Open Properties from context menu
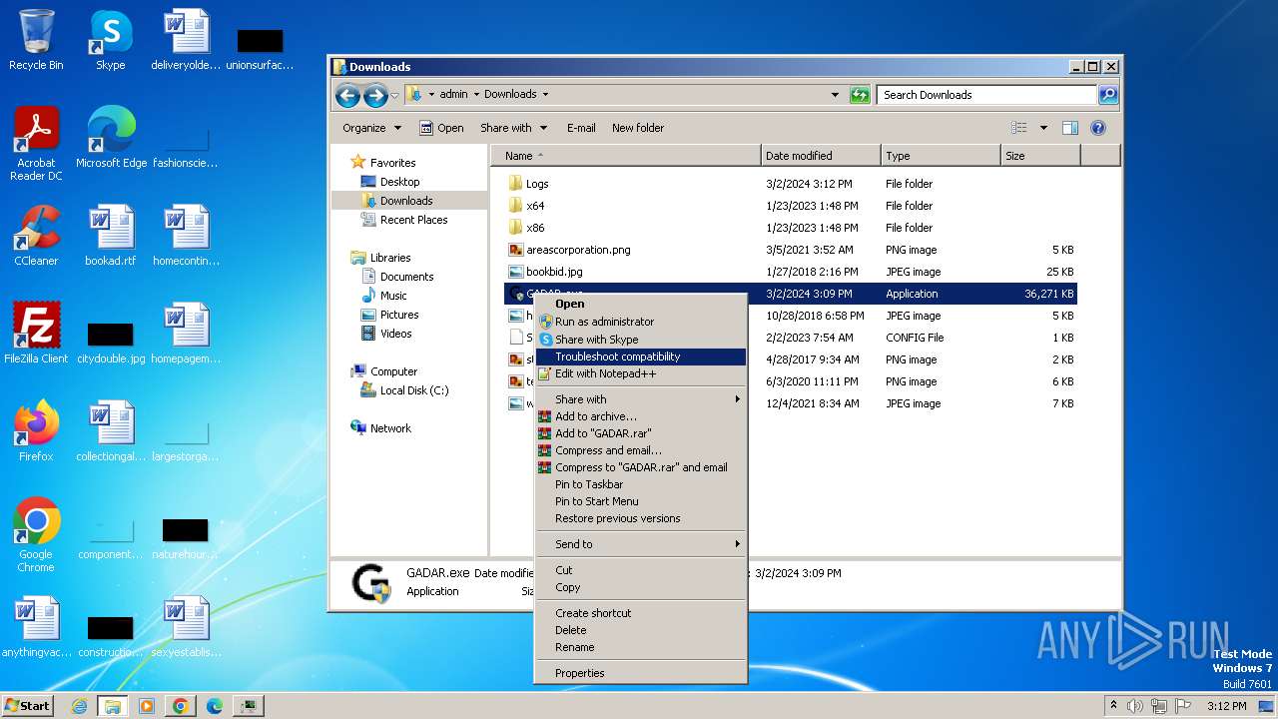The width and height of the screenshot is (1278, 719). click(641, 673)
